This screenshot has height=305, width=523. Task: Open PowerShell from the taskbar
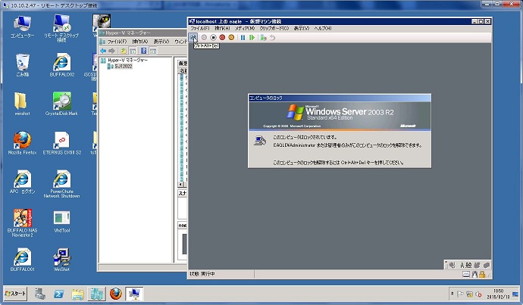58,293
